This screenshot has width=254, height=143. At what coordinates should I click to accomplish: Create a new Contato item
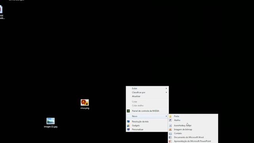(193, 133)
